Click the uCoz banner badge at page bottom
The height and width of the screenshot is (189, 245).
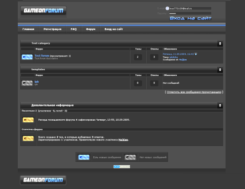point(122,167)
